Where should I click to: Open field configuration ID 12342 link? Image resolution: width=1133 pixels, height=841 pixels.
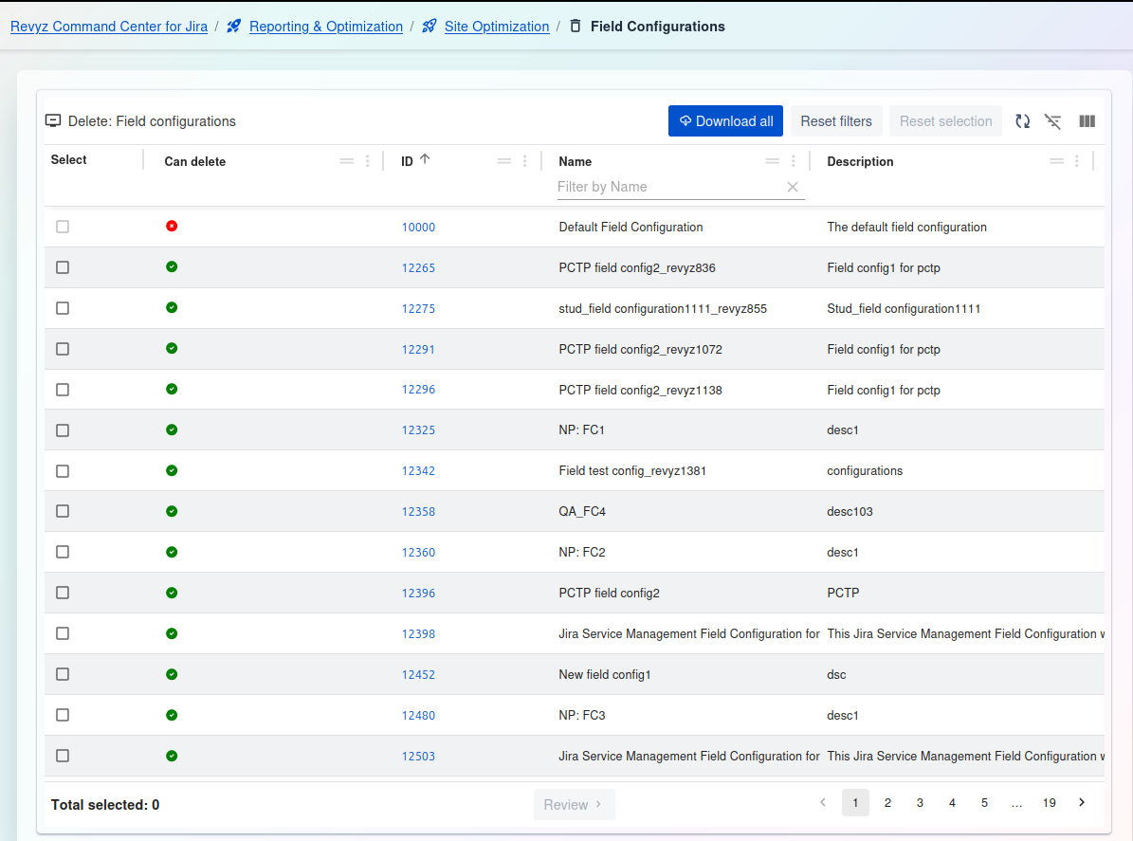(x=418, y=471)
